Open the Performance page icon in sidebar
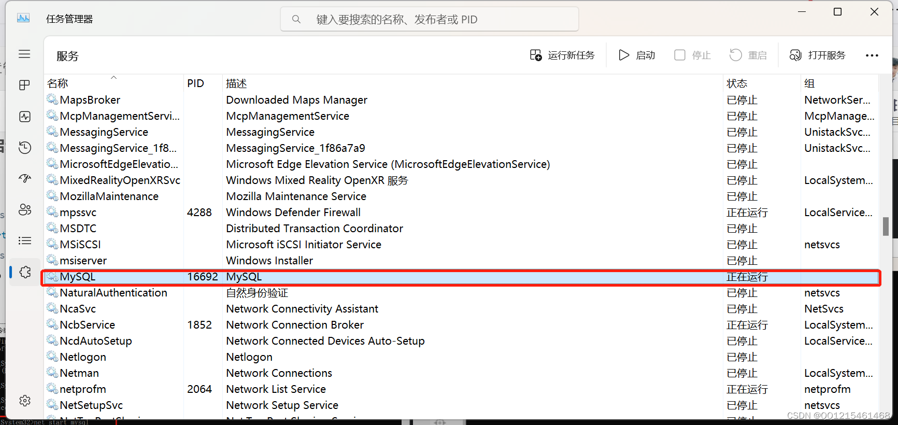Image resolution: width=898 pixels, height=425 pixels. (24, 117)
